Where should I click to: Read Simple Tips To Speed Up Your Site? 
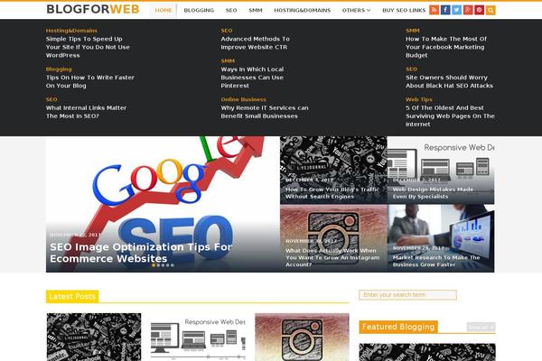[x=88, y=47]
